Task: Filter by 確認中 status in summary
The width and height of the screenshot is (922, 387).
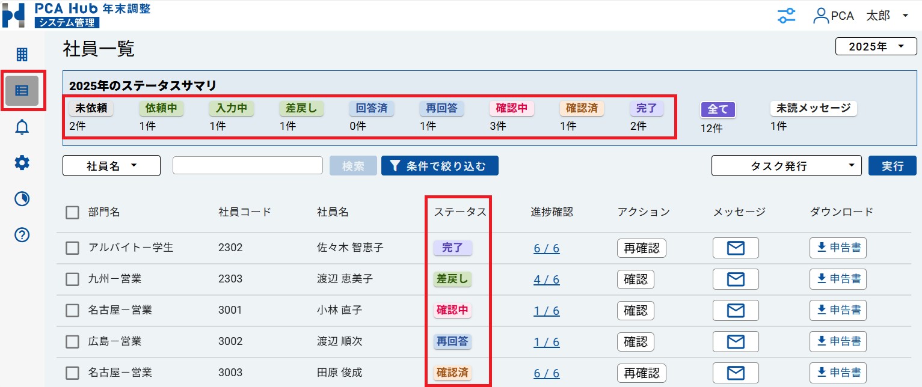Action: pos(511,109)
